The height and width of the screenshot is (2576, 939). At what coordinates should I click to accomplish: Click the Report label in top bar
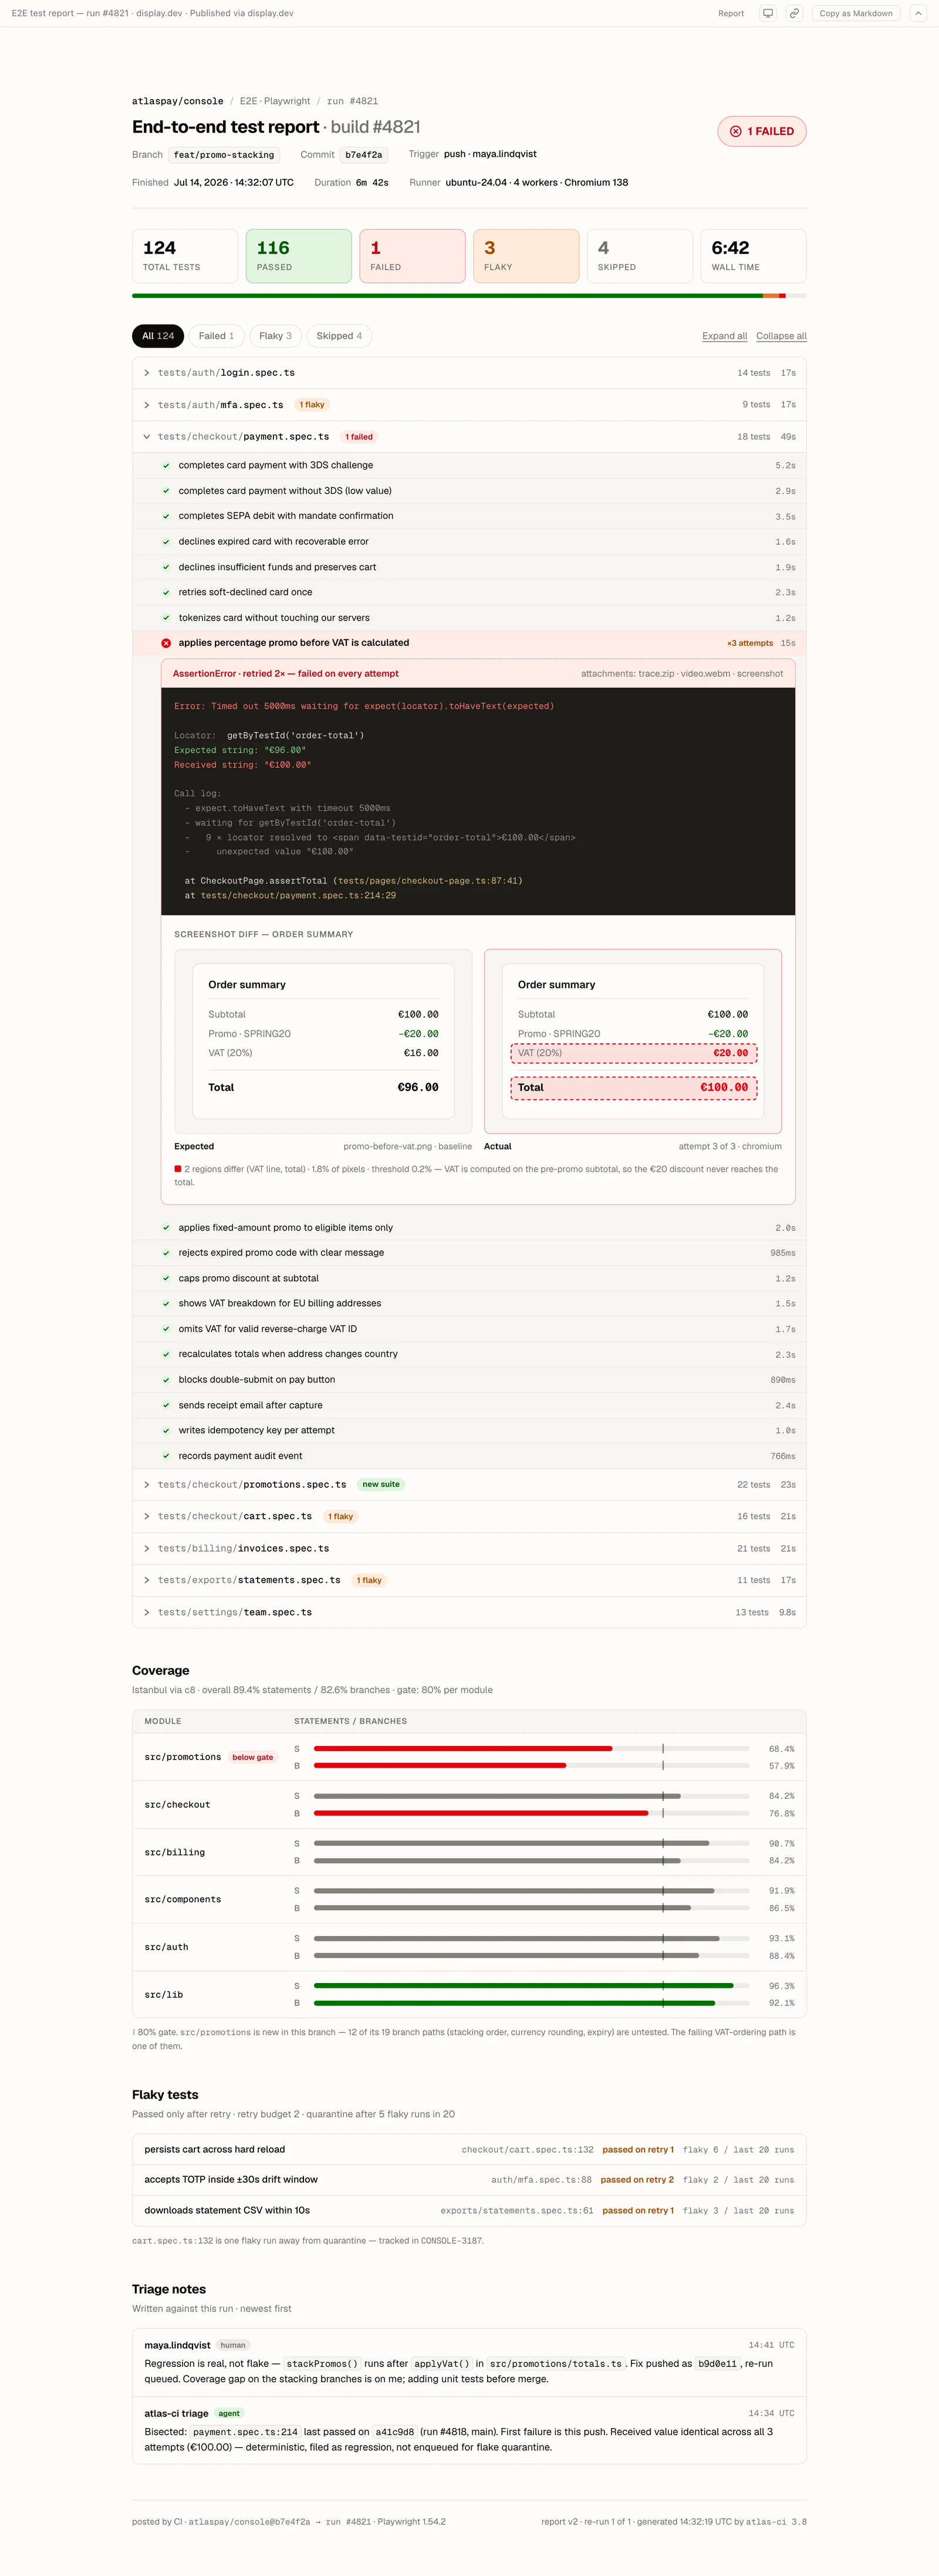[731, 13]
